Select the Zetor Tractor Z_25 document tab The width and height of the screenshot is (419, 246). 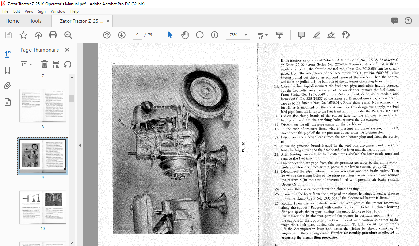[82, 21]
